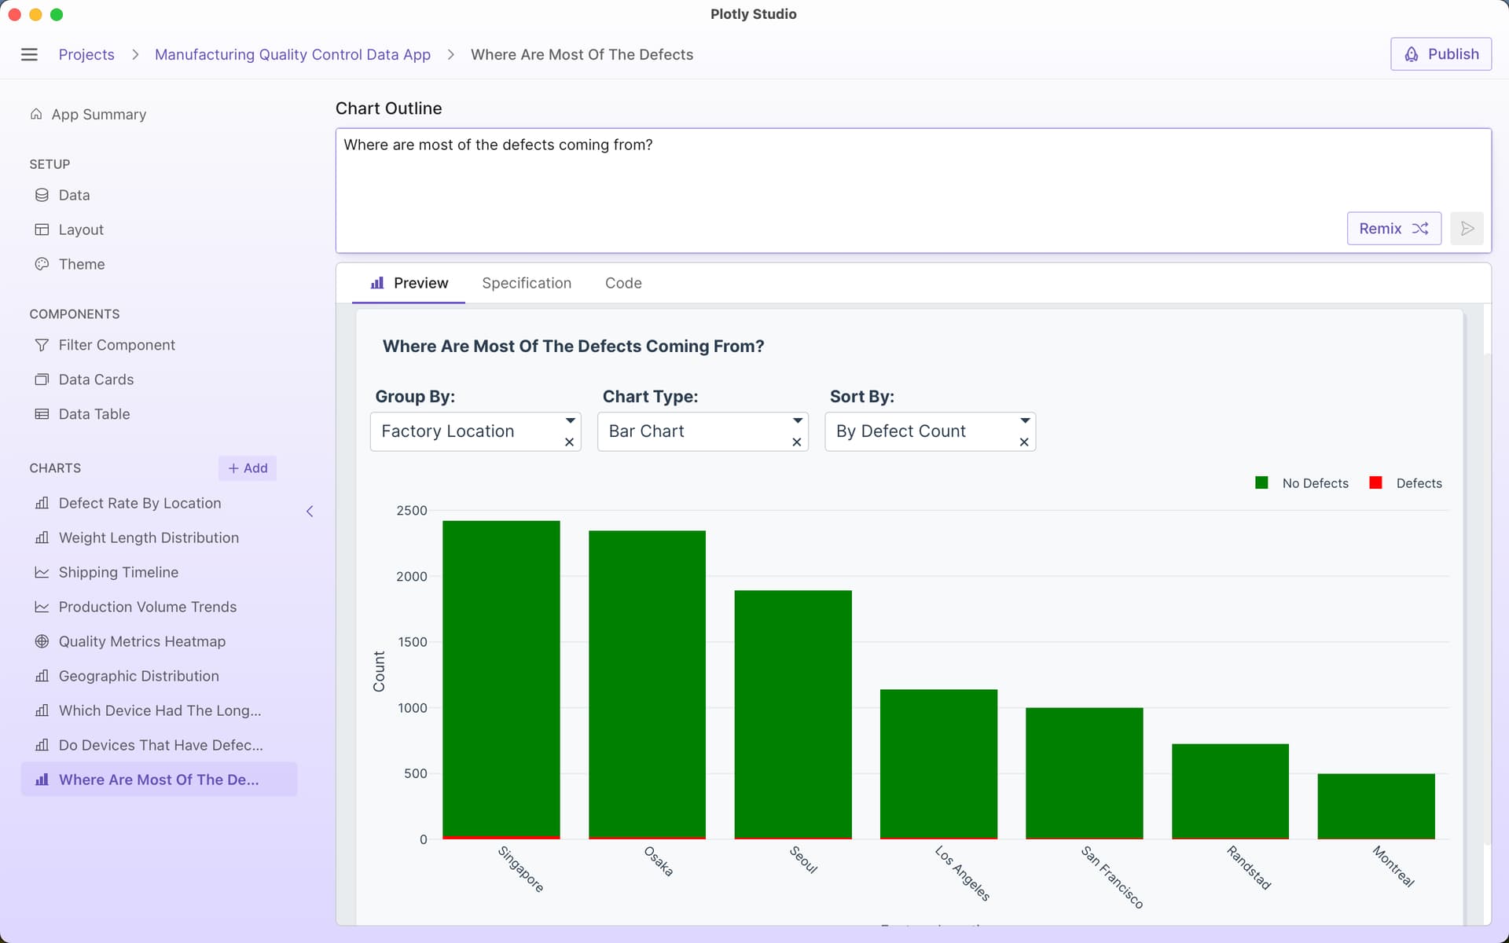Expand the Chart Type dropdown arrow
The width and height of the screenshot is (1509, 943).
pyautogui.click(x=797, y=420)
